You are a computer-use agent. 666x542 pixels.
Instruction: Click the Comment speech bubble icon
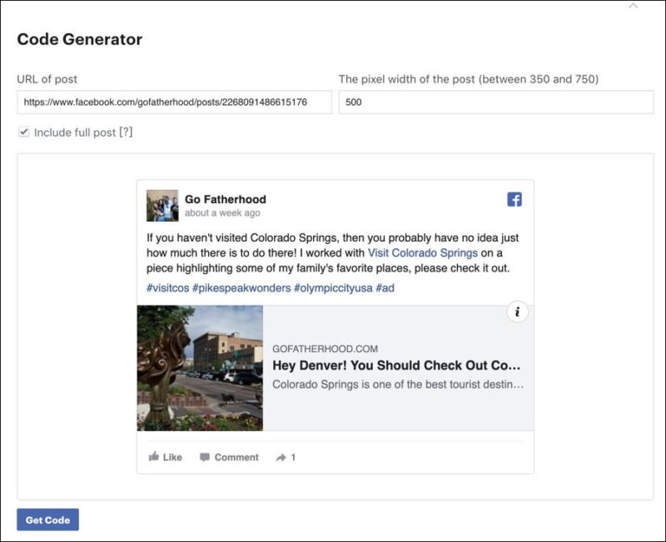click(x=205, y=457)
